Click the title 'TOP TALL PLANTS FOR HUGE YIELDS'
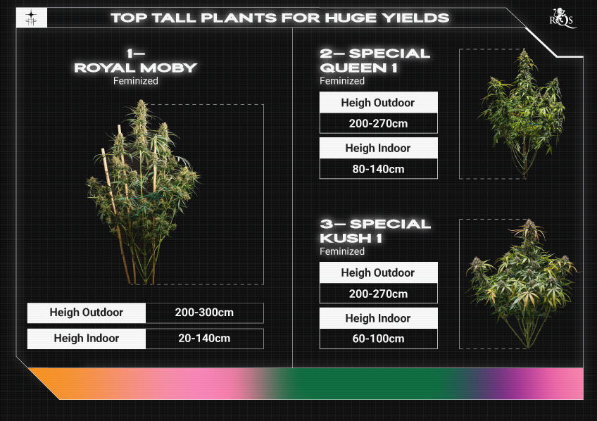Viewport: 597px width, 421px height. click(280, 18)
